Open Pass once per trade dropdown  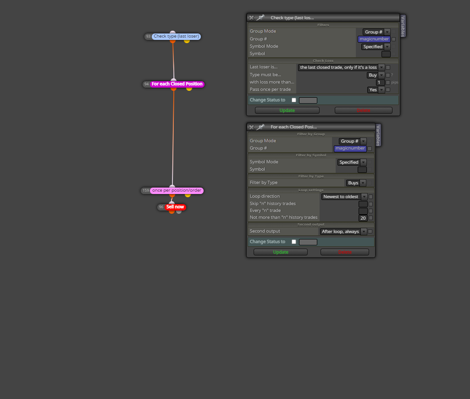point(376,89)
